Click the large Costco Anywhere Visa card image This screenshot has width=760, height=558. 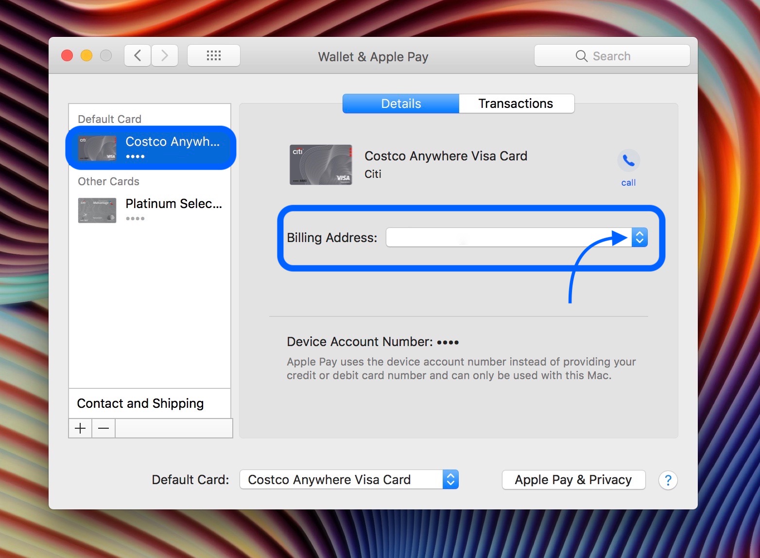coord(321,164)
